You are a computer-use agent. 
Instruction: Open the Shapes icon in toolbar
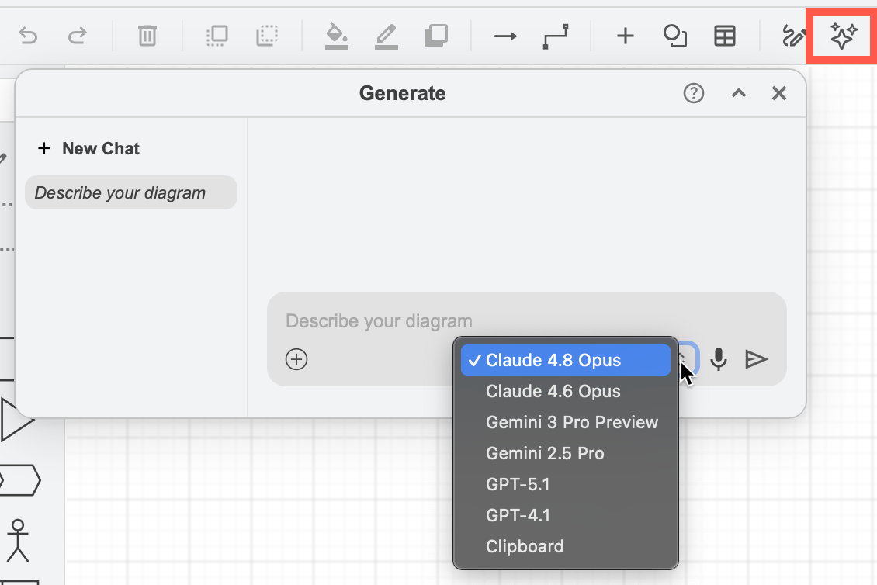(x=675, y=36)
